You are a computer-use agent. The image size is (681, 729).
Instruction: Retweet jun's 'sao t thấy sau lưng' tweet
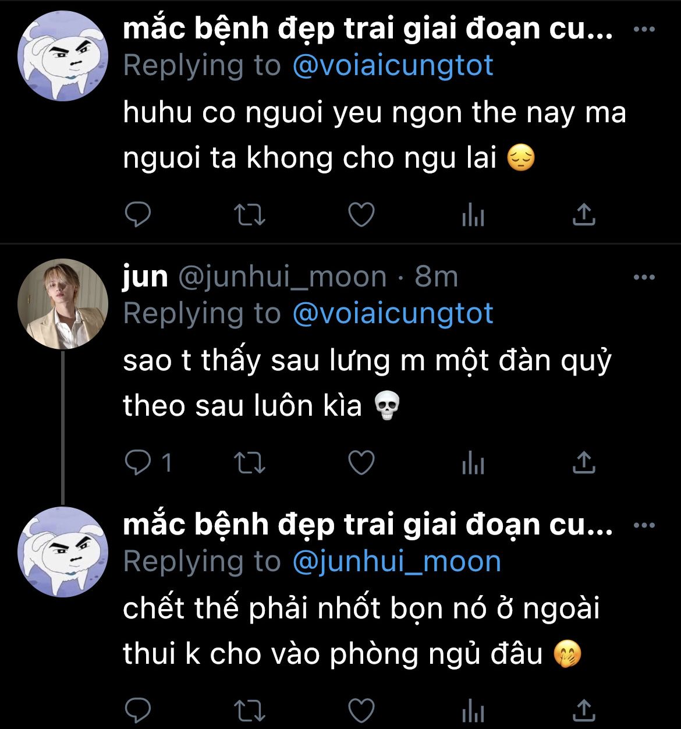[249, 463]
